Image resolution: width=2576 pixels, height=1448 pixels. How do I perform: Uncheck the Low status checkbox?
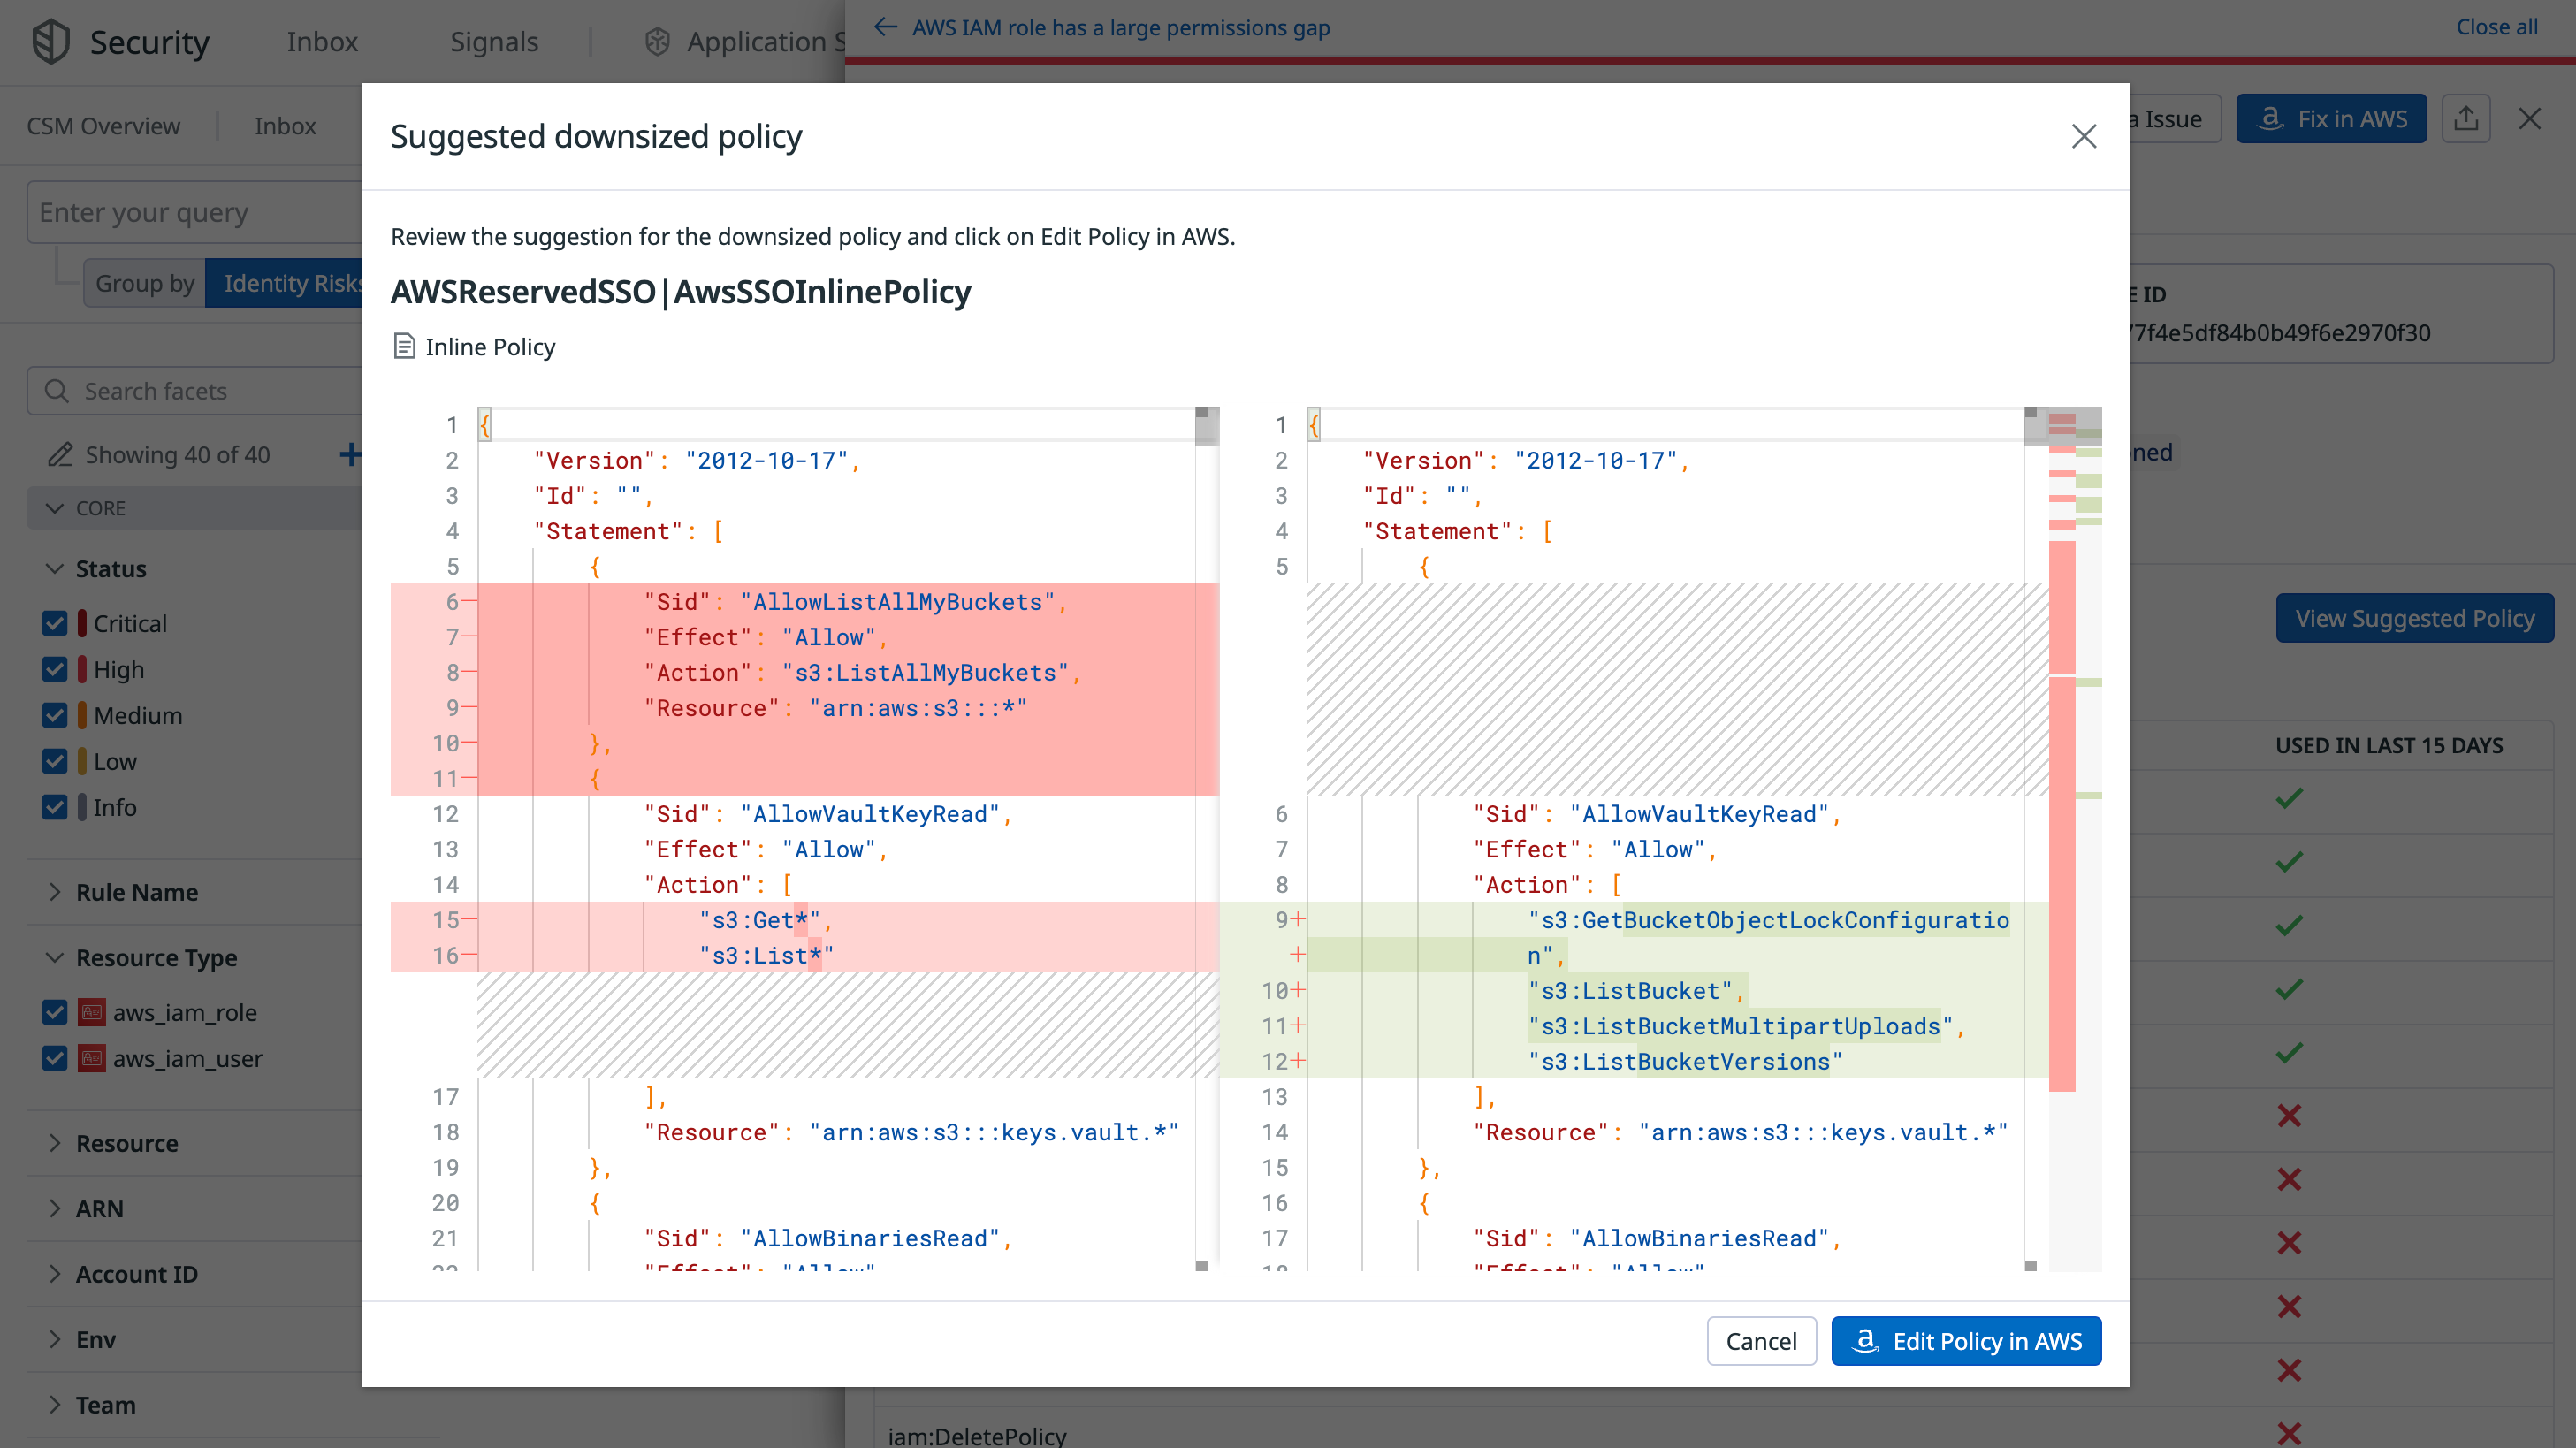[x=55, y=761]
